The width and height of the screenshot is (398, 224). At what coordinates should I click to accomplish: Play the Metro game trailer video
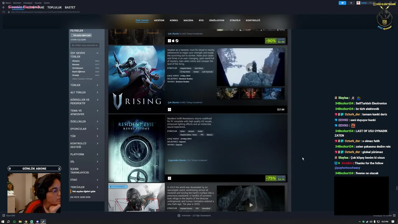click(251, 205)
